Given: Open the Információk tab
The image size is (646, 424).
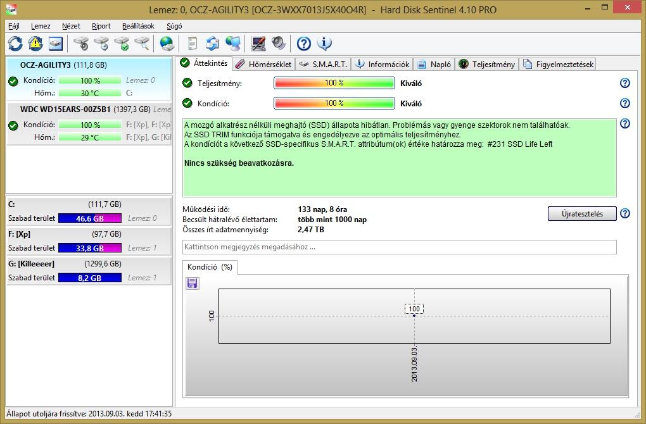Looking at the screenshot, I should click(x=382, y=64).
